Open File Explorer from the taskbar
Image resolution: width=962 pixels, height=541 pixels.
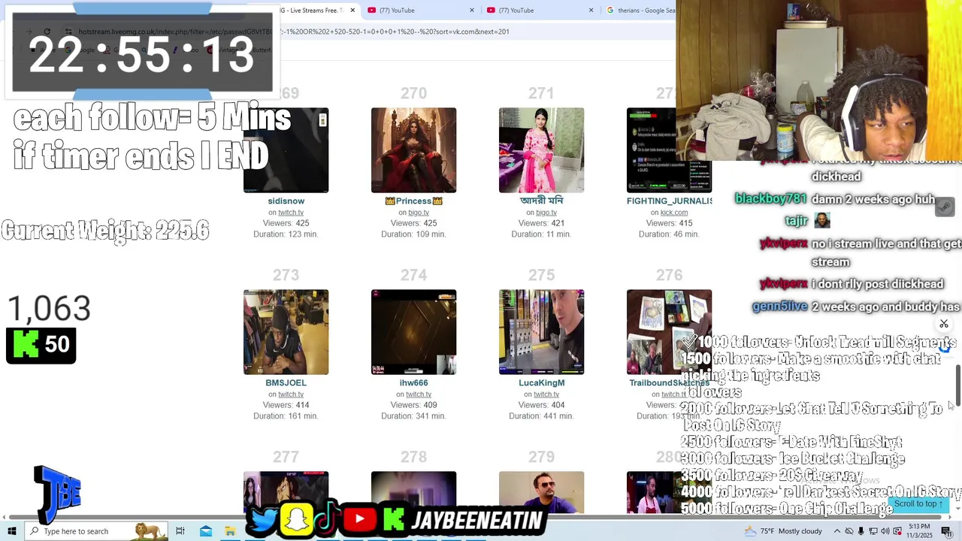[230, 531]
